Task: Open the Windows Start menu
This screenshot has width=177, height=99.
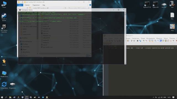Action: (2, 97)
